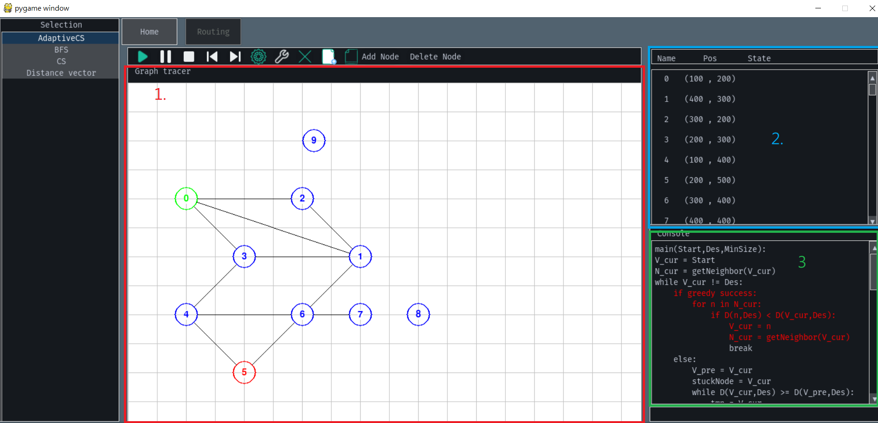Expand the AdaptiveCS entry in Selection panel
Image resolution: width=878 pixels, height=423 pixels.
pyautogui.click(x=61, y=38)
